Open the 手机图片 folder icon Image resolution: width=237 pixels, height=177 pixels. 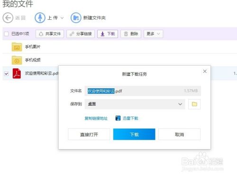(17, 47)
